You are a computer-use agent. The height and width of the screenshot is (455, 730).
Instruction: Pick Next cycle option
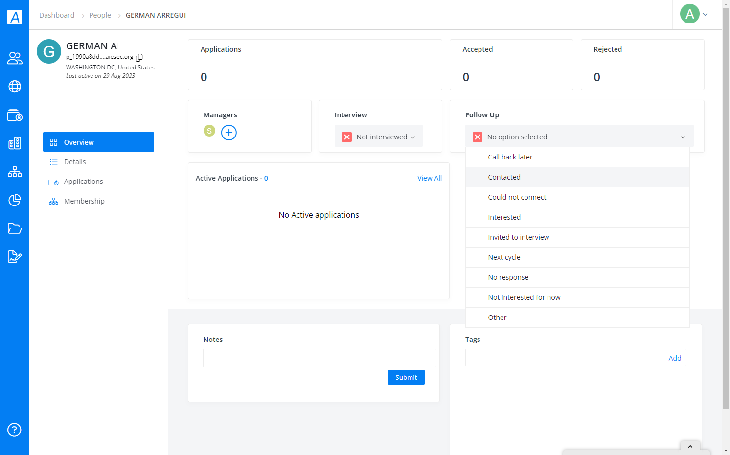click(x=577, y=257)
